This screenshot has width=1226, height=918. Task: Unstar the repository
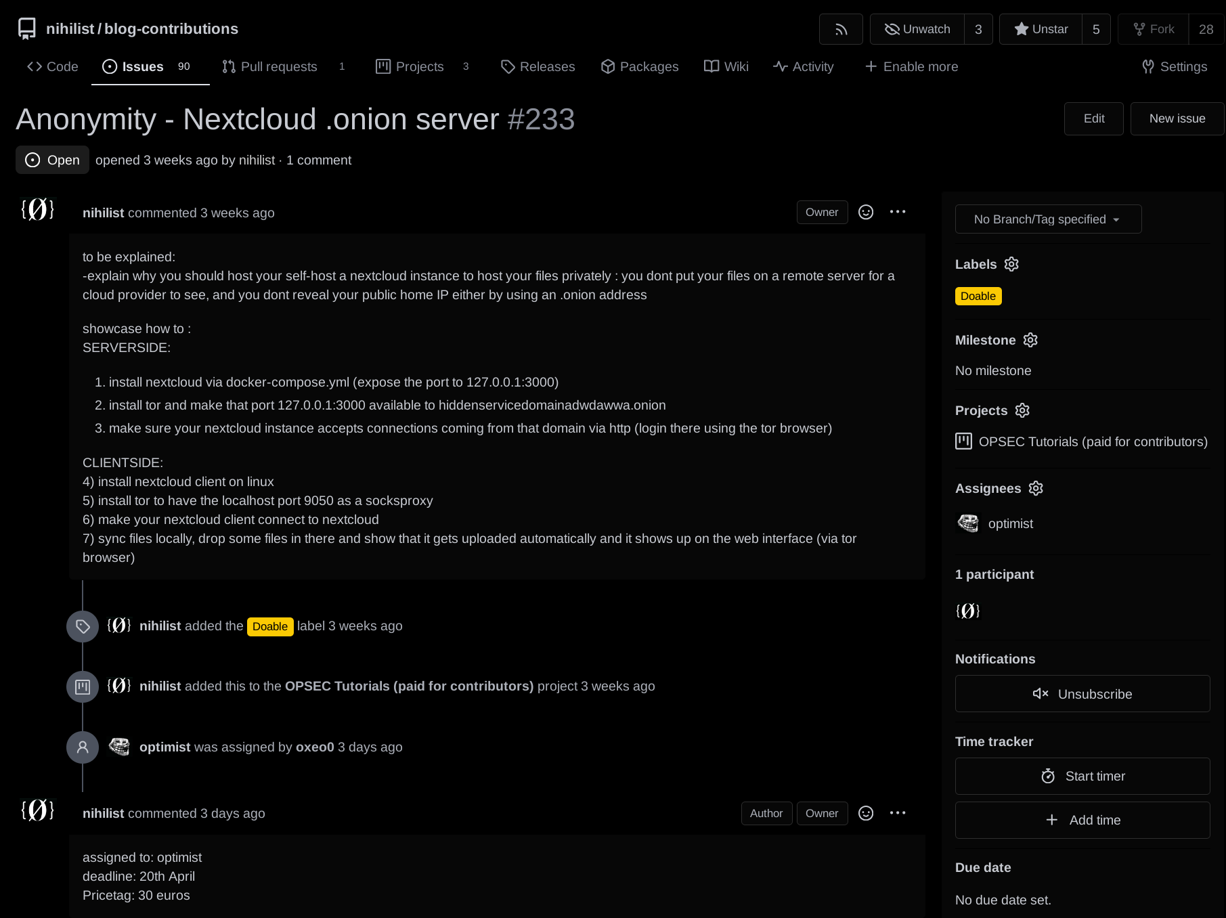pyautogui.click(x=1041, y=29)
